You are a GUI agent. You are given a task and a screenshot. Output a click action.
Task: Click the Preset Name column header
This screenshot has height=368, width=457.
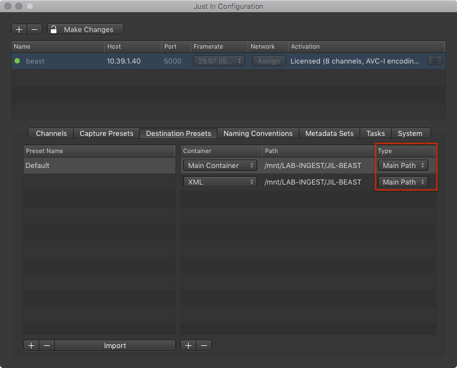click(x=100, y=151)
